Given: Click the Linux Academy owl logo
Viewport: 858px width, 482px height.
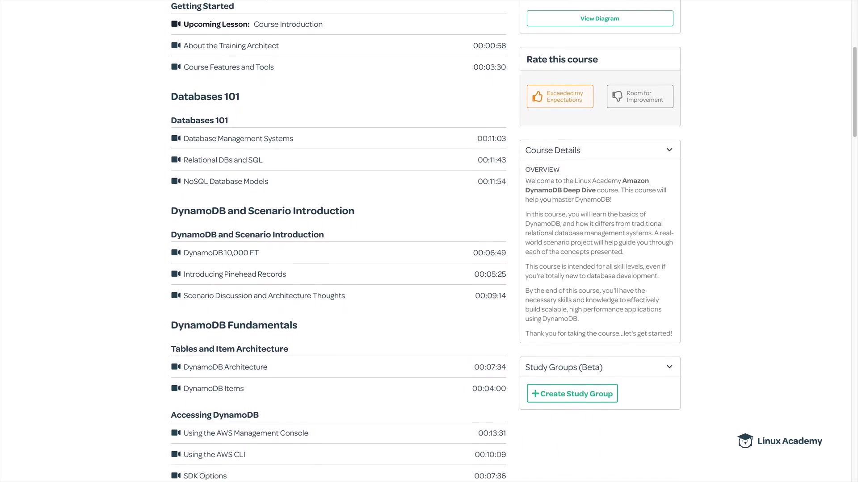Looking at the screenshot, I should click(745, 441).
